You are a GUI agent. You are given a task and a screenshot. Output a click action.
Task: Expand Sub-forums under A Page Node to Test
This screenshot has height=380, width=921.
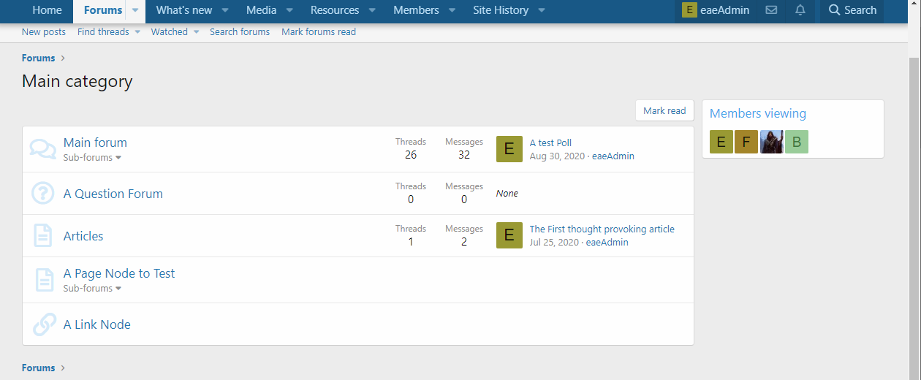coord(92,289)
